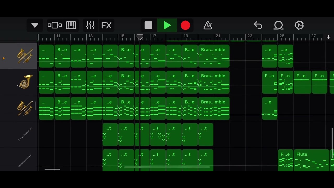This screenshot has height=188, width=334.
Task: Select lone ...e region at bar 24 on third track
Action: 270,108
